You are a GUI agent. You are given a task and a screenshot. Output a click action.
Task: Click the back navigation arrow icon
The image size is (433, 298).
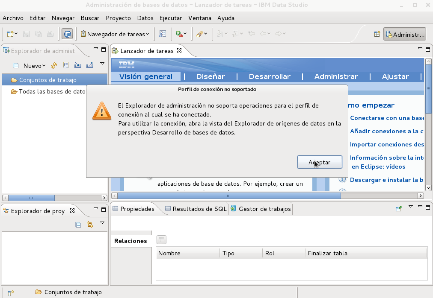pyautogui.click(x=263, y=34)
